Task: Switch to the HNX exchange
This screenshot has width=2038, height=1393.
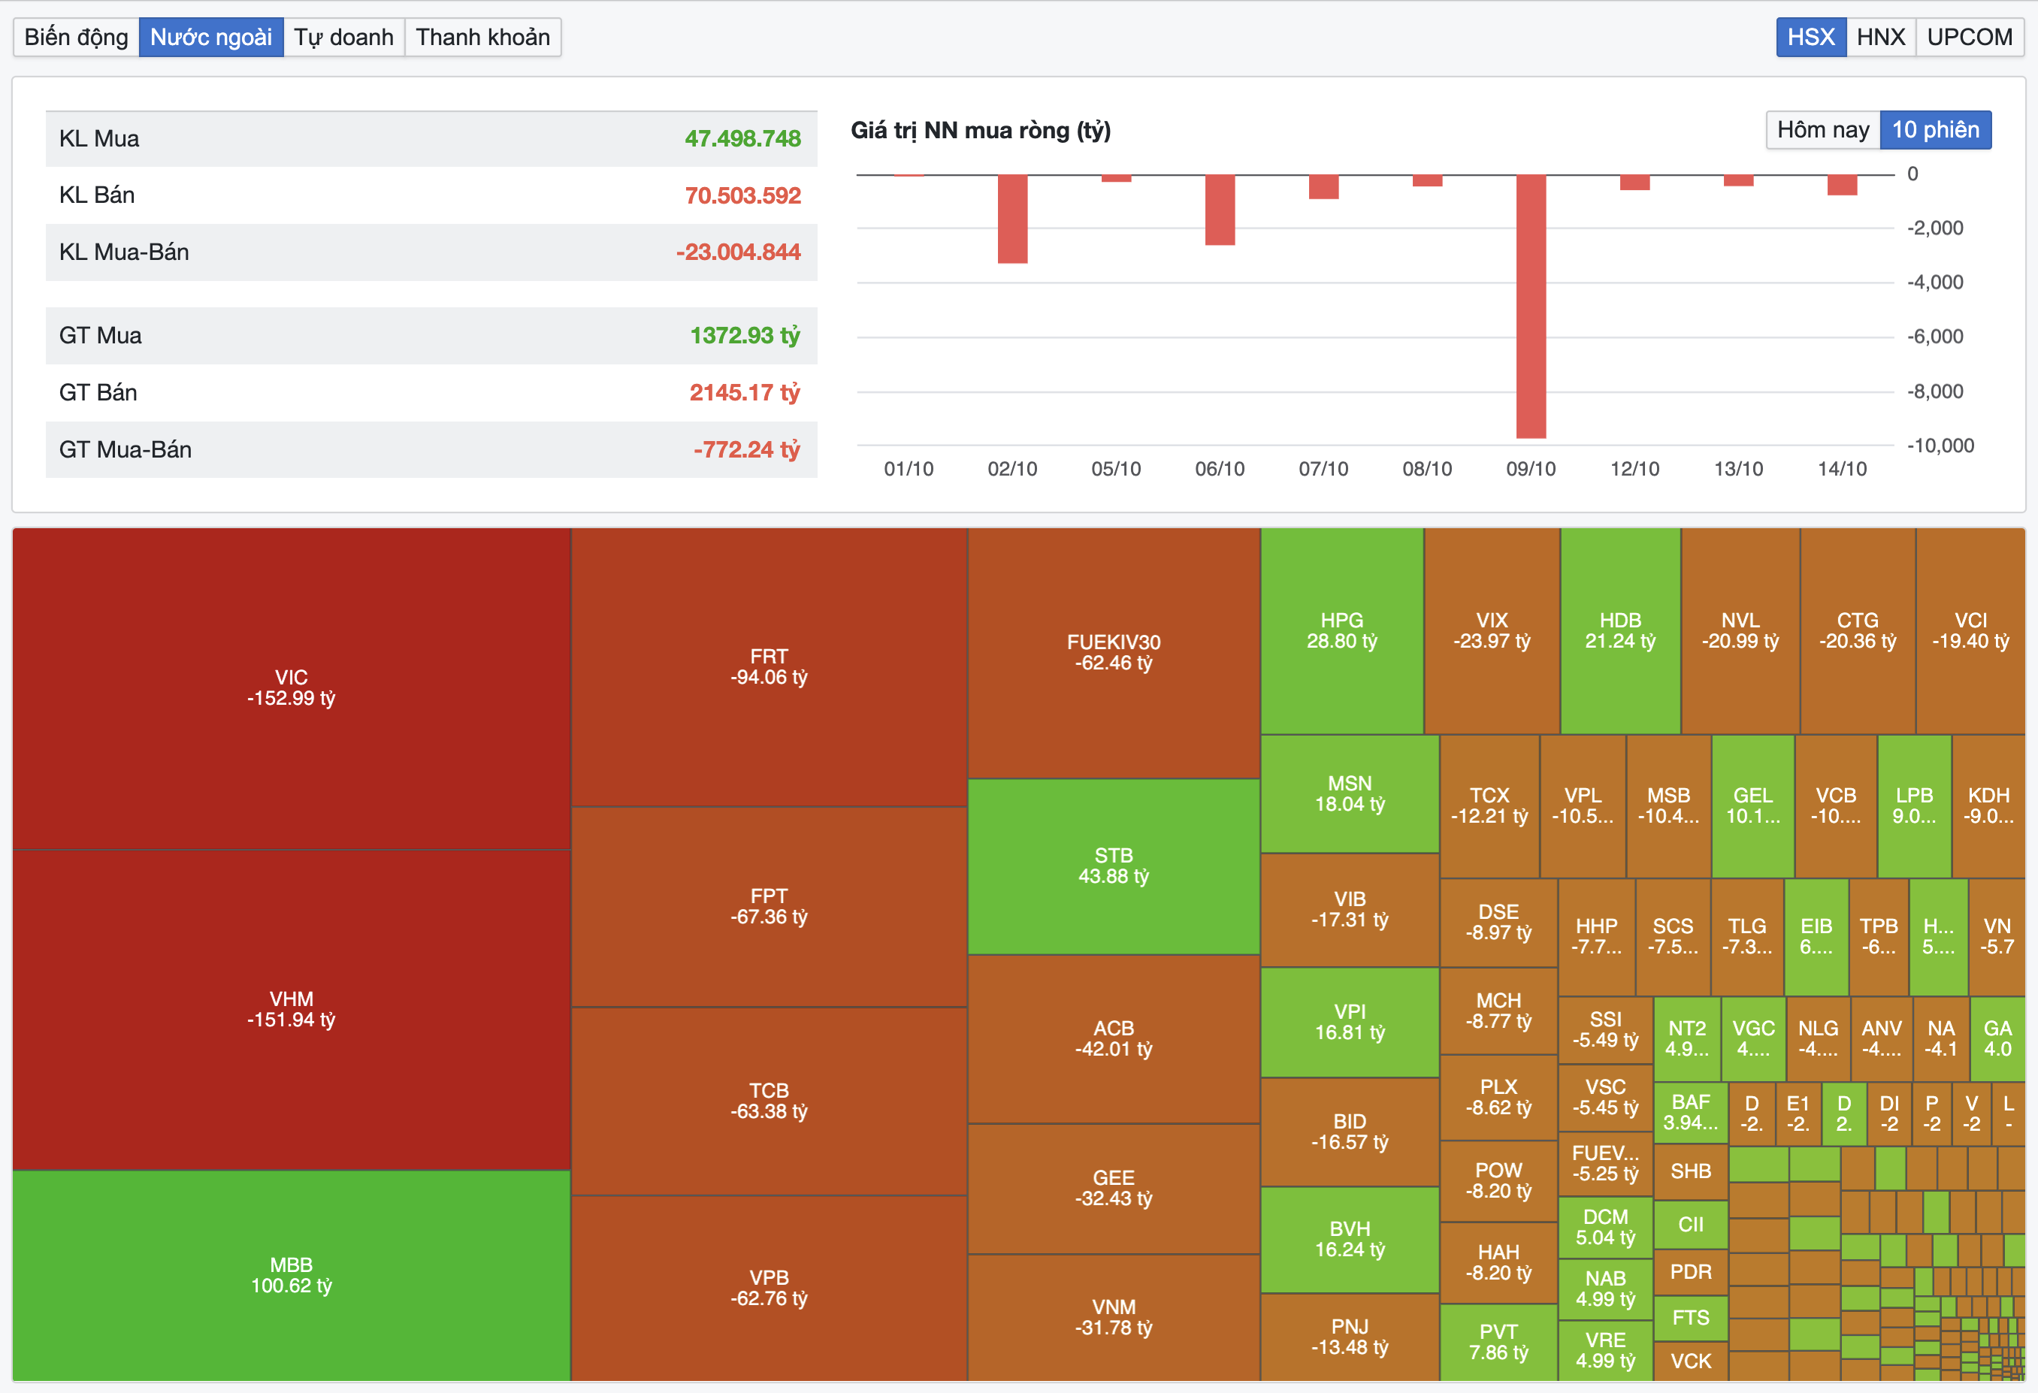Action: coord(1881,37)
